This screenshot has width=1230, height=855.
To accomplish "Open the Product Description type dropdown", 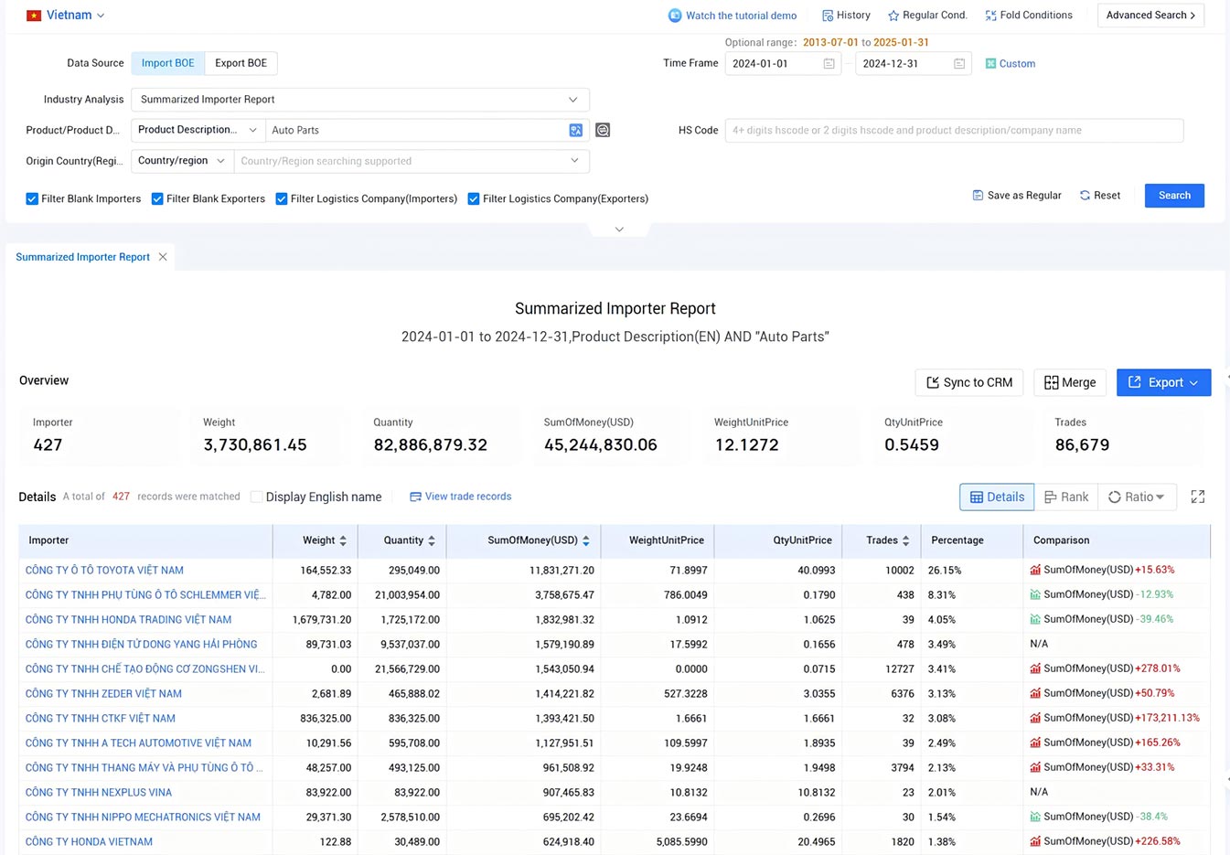I will point(198,130).
